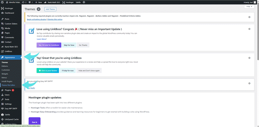Click the LiteSpeed diamond icon in admin bar
259x127 pixels.
[x=84, y=2]
